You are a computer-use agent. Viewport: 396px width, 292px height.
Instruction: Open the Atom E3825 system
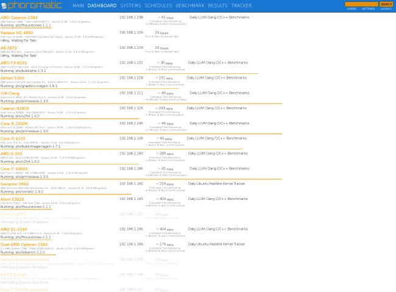[12, 199]
